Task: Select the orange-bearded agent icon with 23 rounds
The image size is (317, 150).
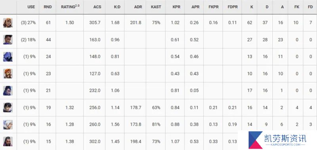Action: click(x=8, y=73)
